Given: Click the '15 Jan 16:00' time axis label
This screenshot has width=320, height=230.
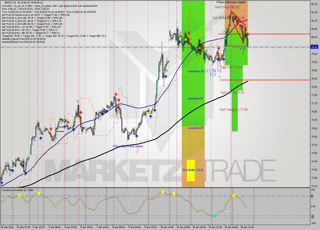Looking at the screenshot, I should pyautogui.click(x=231, y=227).
